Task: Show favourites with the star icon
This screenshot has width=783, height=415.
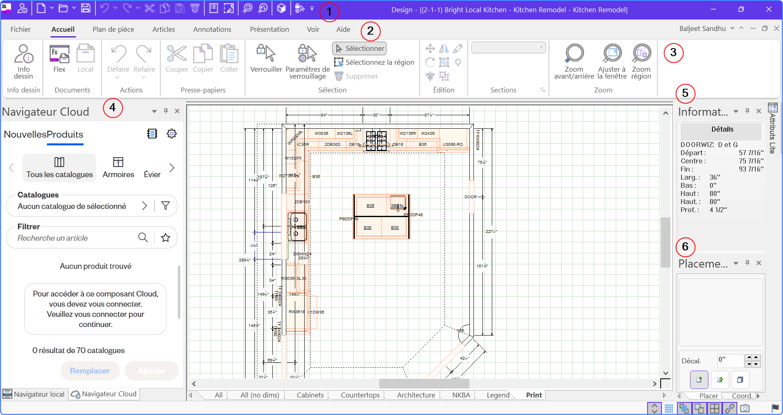Action: (x=166, y=237)
